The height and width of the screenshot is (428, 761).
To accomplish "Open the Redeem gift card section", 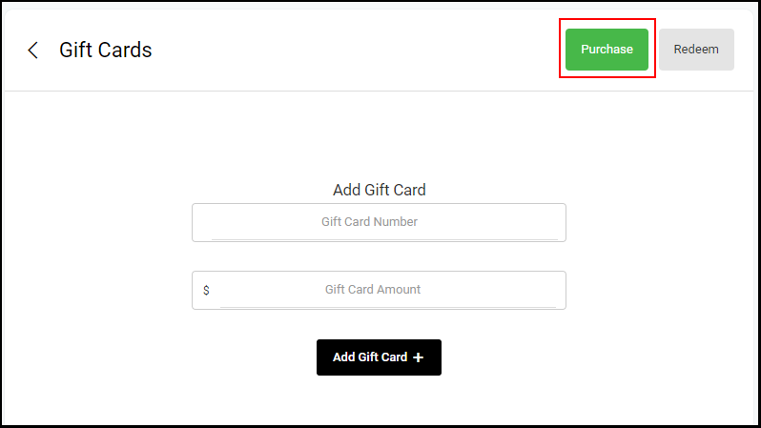I will (x=696, y=50).
